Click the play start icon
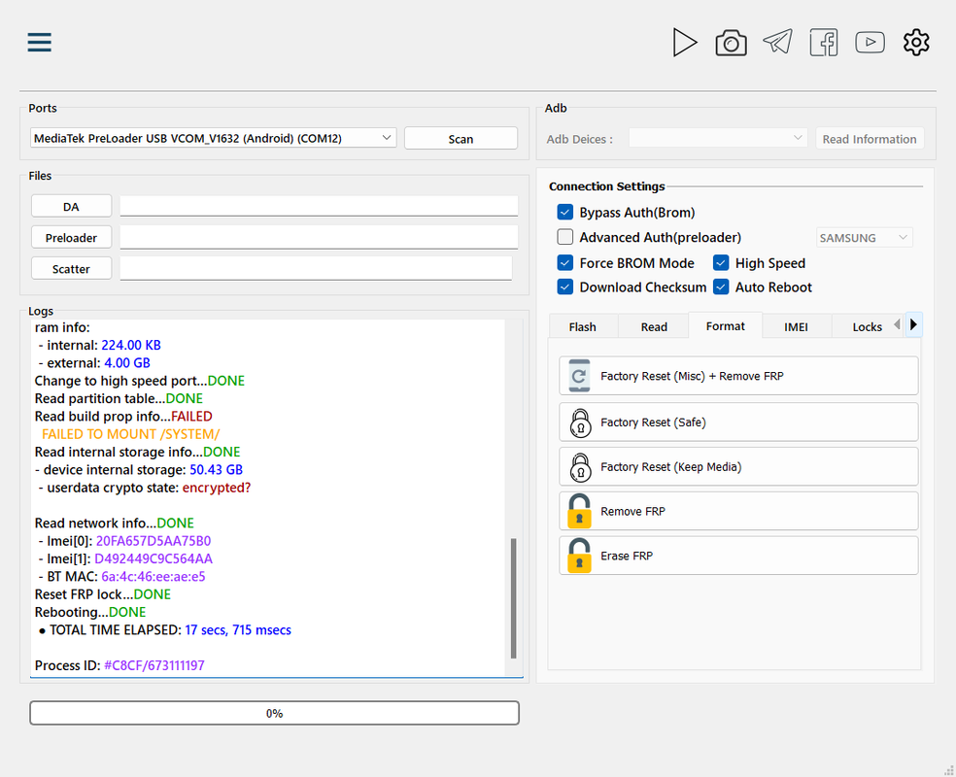956x777 pixels. point(685,42)
